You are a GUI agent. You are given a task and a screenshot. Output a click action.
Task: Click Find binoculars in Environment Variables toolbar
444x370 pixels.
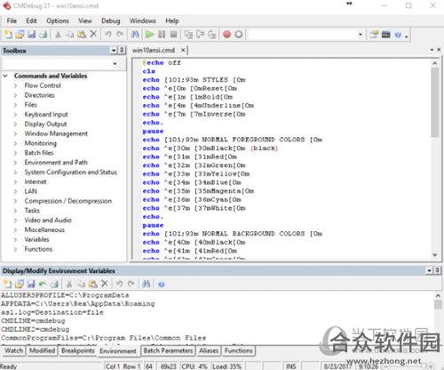click(146, 284)
